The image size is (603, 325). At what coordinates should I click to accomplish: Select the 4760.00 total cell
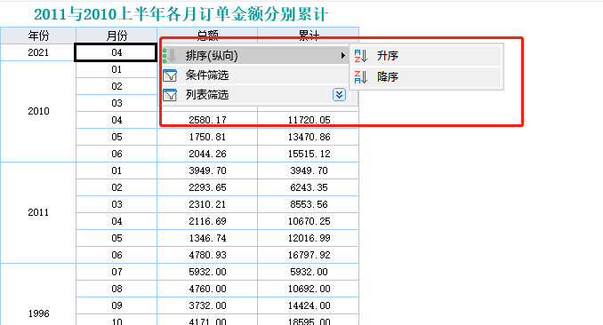click(x=207, y=289)
